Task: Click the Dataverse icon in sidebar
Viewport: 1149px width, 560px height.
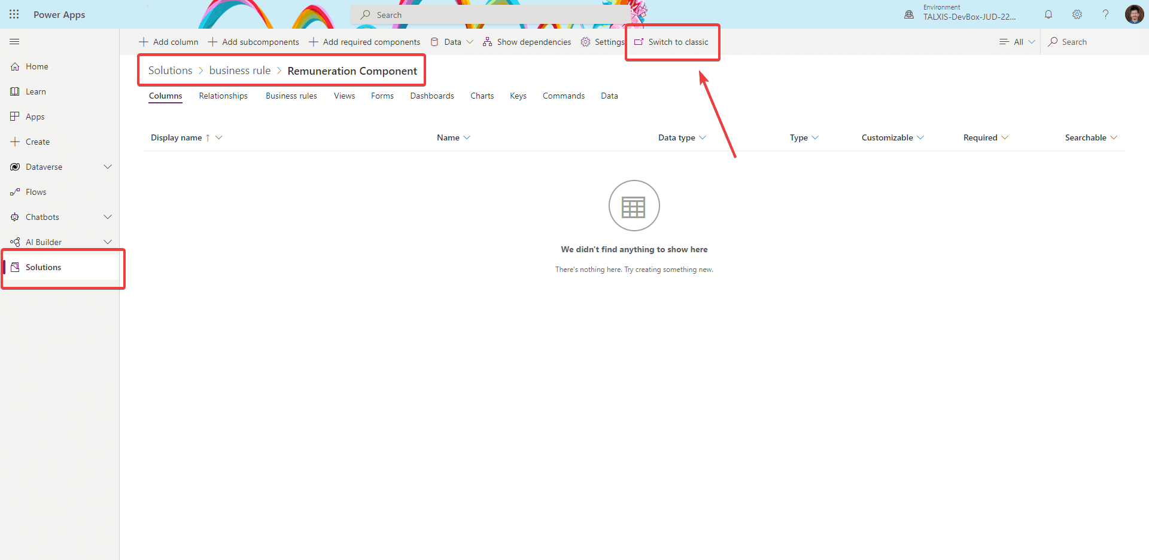Action: tap(15, 167)
